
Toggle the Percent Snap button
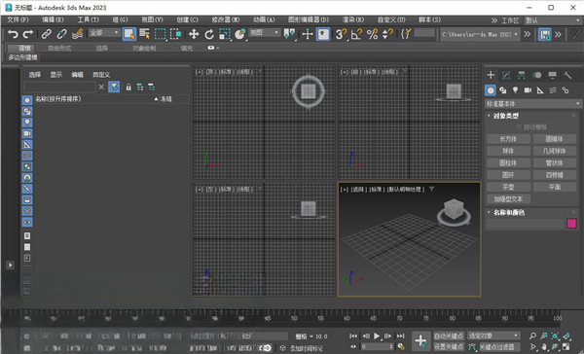372,34
